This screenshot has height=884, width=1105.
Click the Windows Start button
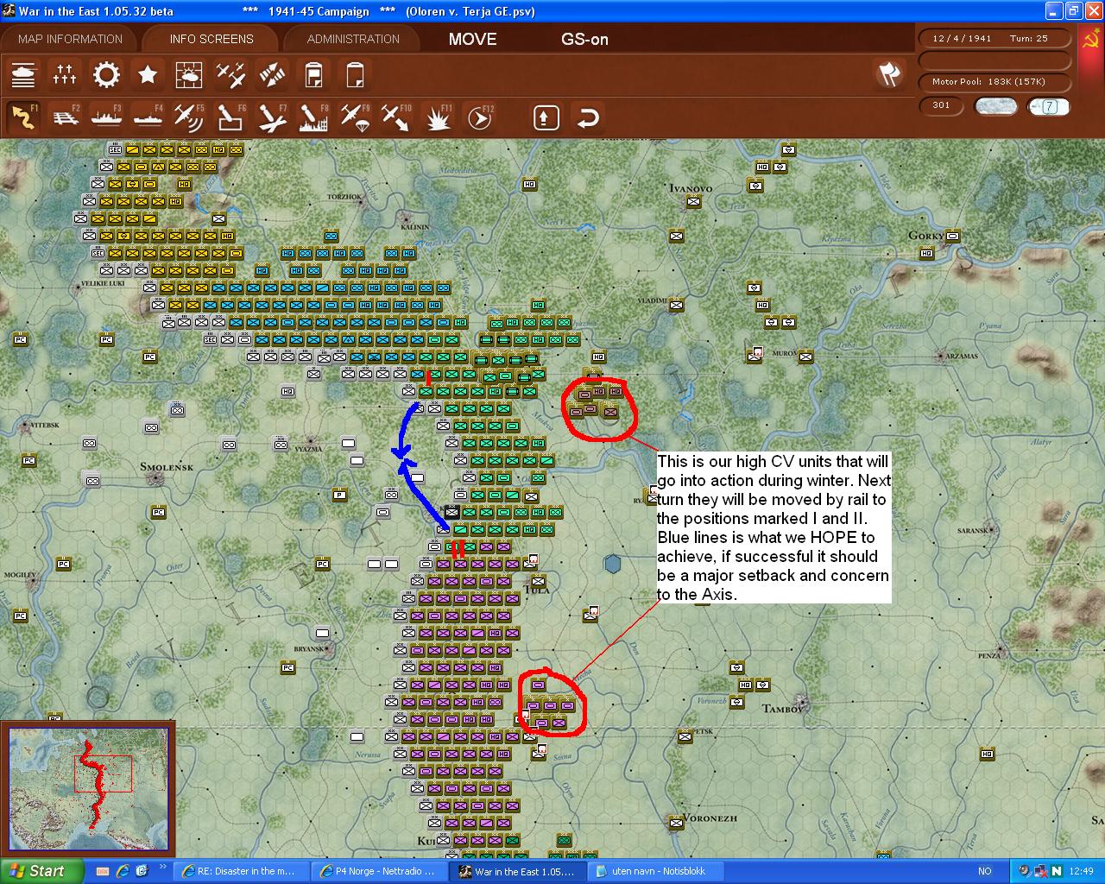41,871
